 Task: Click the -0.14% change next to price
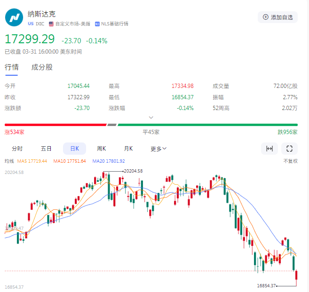click(96, 41)
